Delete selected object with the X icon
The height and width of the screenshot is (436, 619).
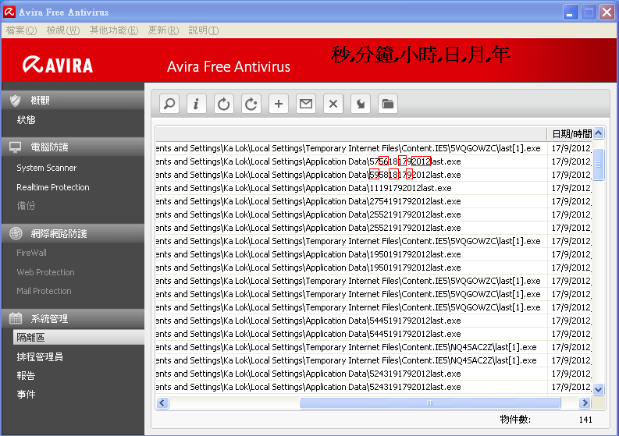coord(333,104)
